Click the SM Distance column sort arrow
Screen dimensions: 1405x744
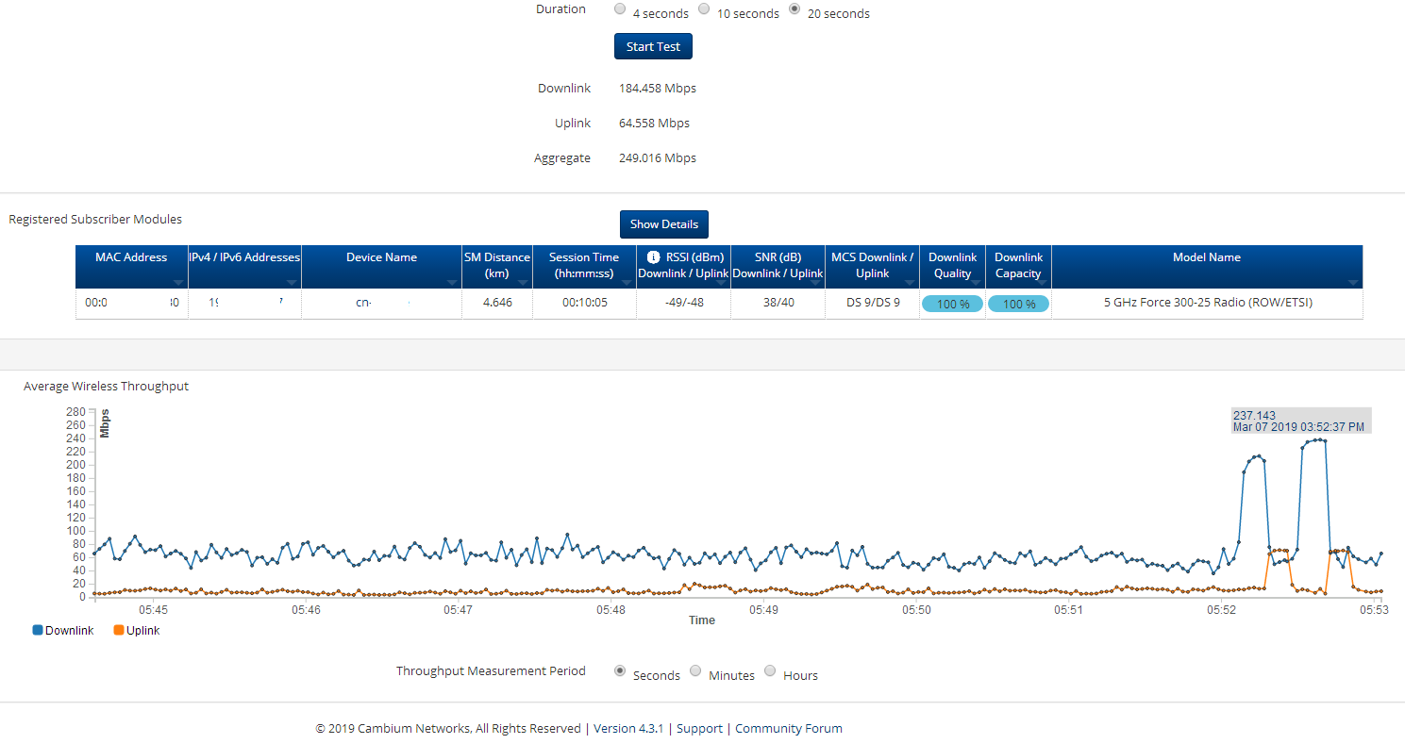tap(522, 282)
